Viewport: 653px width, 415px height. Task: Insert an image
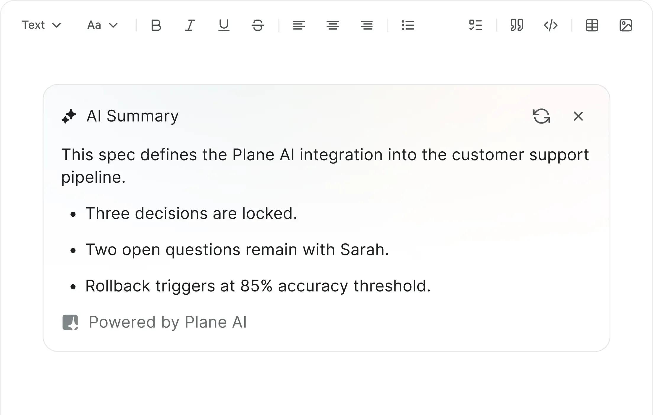(x=626, y=25)
